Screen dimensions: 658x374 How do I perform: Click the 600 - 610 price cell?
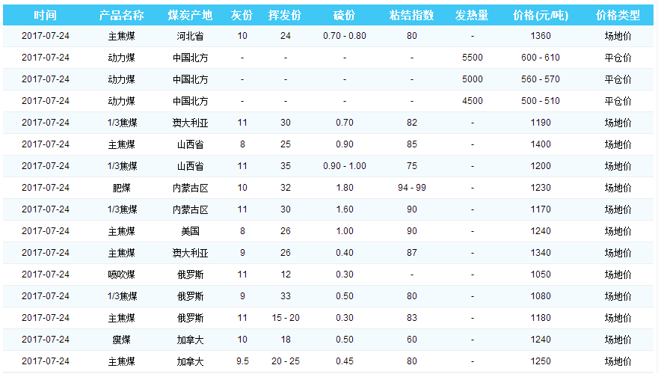pos(541,58)
